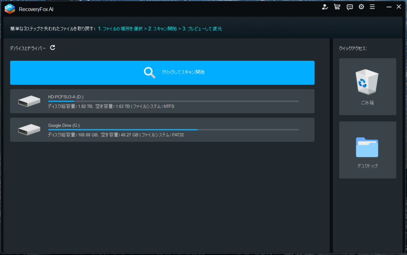Minimize the RecoveryFox AI window
This screenshot has width=407, height=255.
tap(388, 7)
